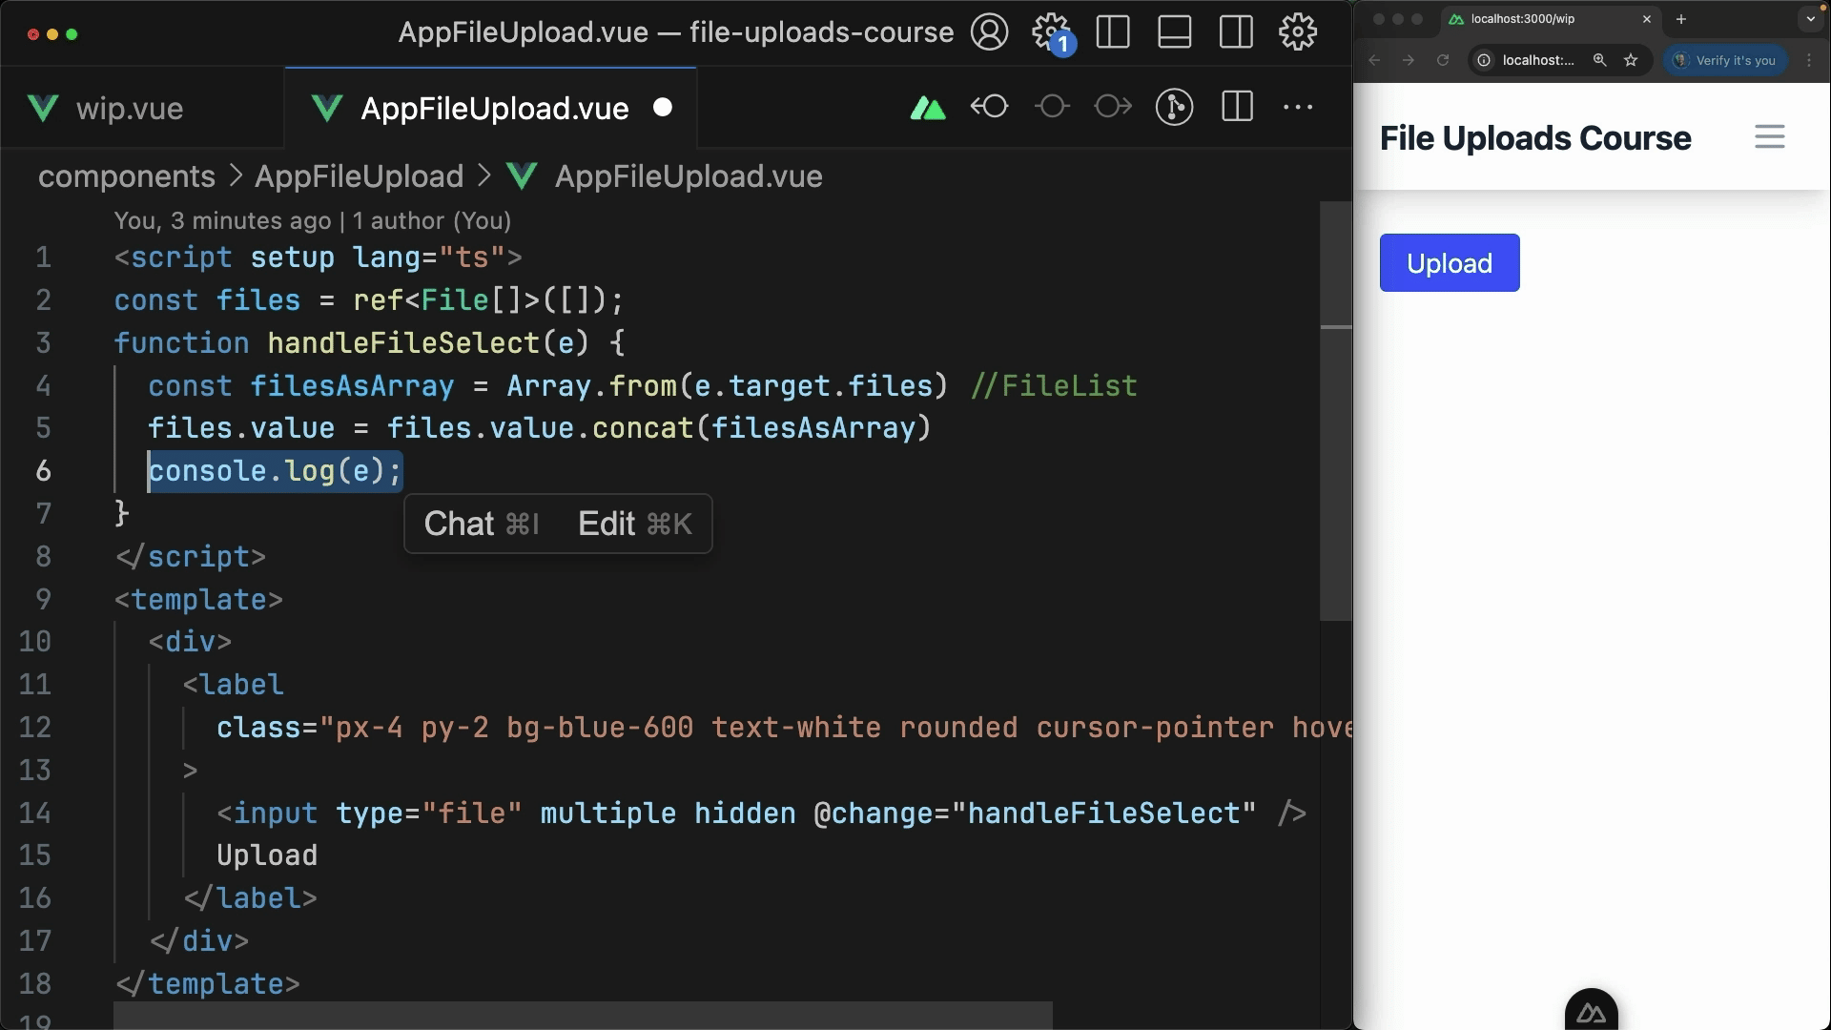Toggle the secondary right sidebar layout icon
The height and width of the screenshot is (1030, 1831).
1236,32
